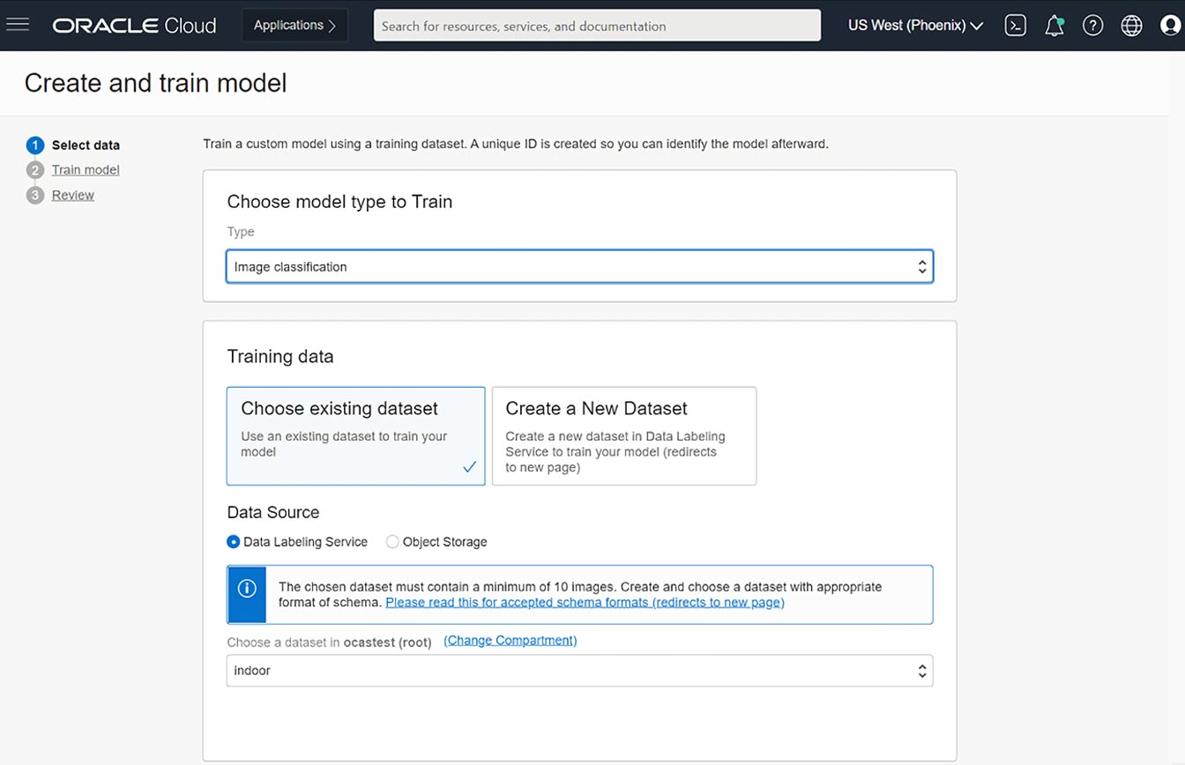Click the Oracle Cloud logo
Screen dimensions: 1185x765
pyautogui.click(x=134, y=26)
